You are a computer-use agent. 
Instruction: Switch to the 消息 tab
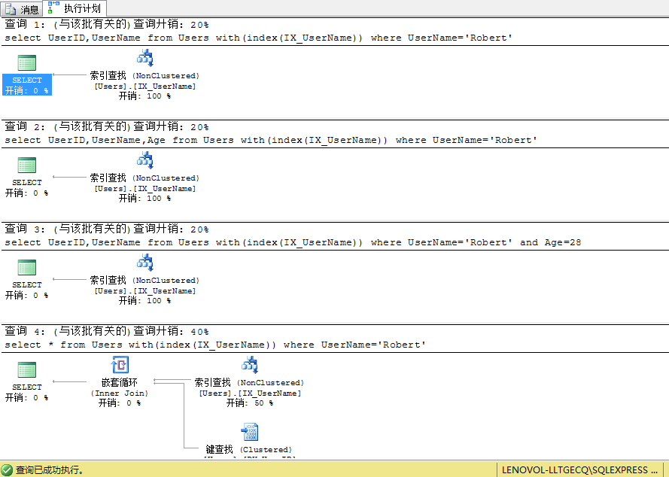[22, 9]
